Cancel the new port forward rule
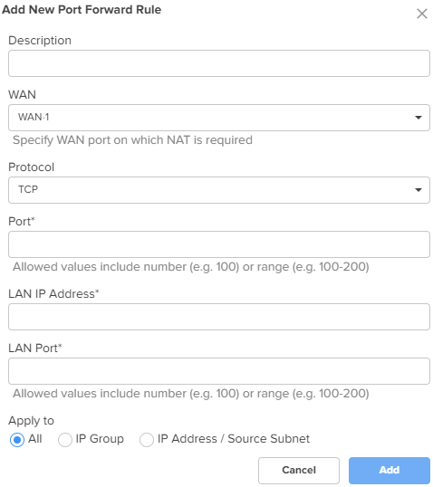Screen dimensions: 433x487 point(299,470)
